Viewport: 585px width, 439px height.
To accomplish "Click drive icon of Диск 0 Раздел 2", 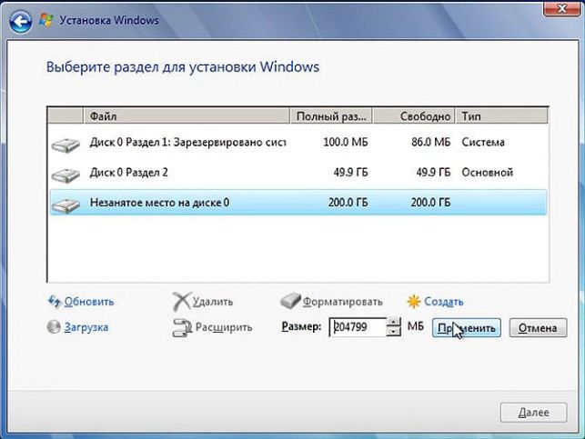I will (66, 175).
